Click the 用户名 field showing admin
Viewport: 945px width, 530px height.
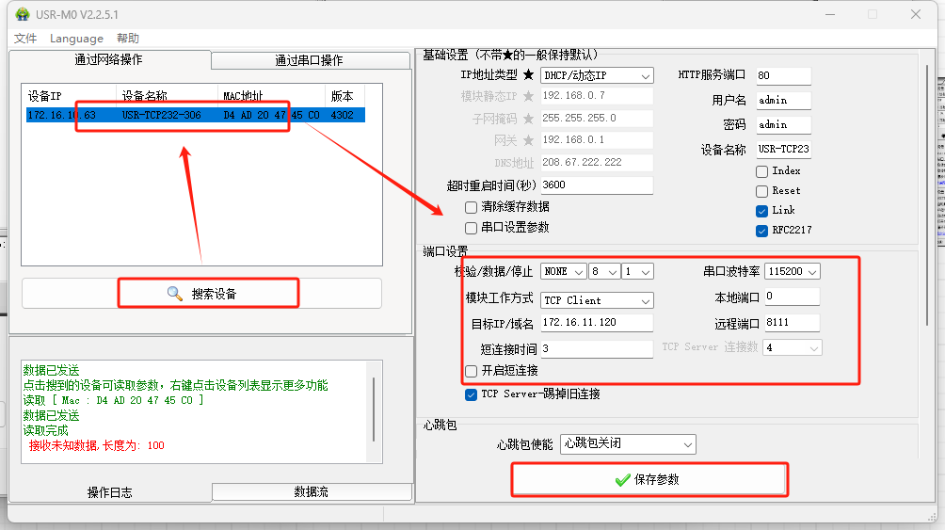(x=783, y=101)
